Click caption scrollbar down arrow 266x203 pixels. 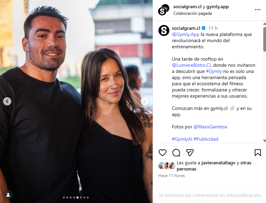pyautogui.click(x=265, y=141)
